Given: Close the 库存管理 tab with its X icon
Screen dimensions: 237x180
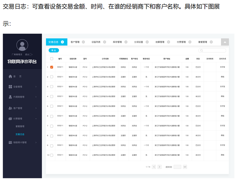Looking at the screenshot, I should [x=126, y=42].
